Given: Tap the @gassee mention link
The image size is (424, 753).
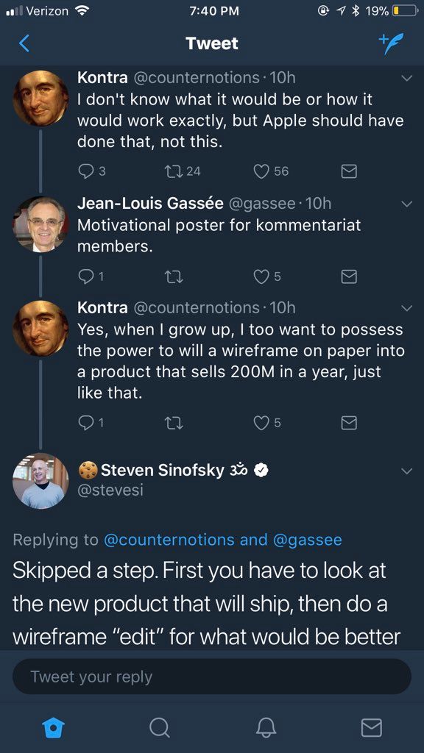Looking at the screenshot, I should click(307, 540).
